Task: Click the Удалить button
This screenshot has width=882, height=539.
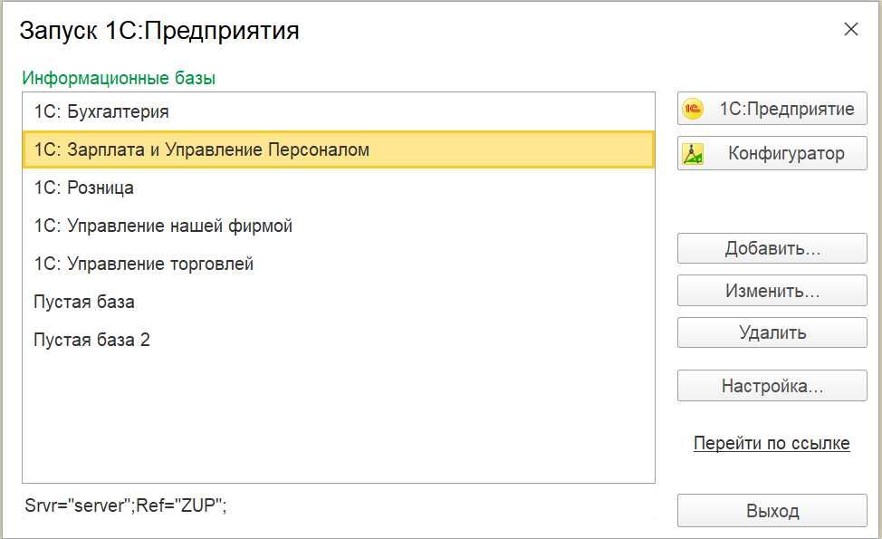Action: (772, 332)
